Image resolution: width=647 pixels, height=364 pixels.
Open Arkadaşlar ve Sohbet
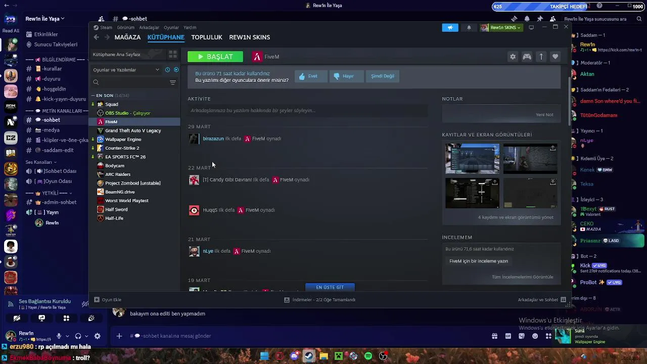click(542, 300)
